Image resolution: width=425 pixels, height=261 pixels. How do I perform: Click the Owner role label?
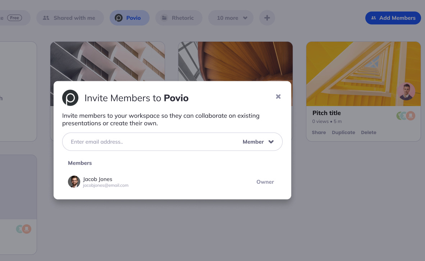pyautogui.click(x=265, y=182)
